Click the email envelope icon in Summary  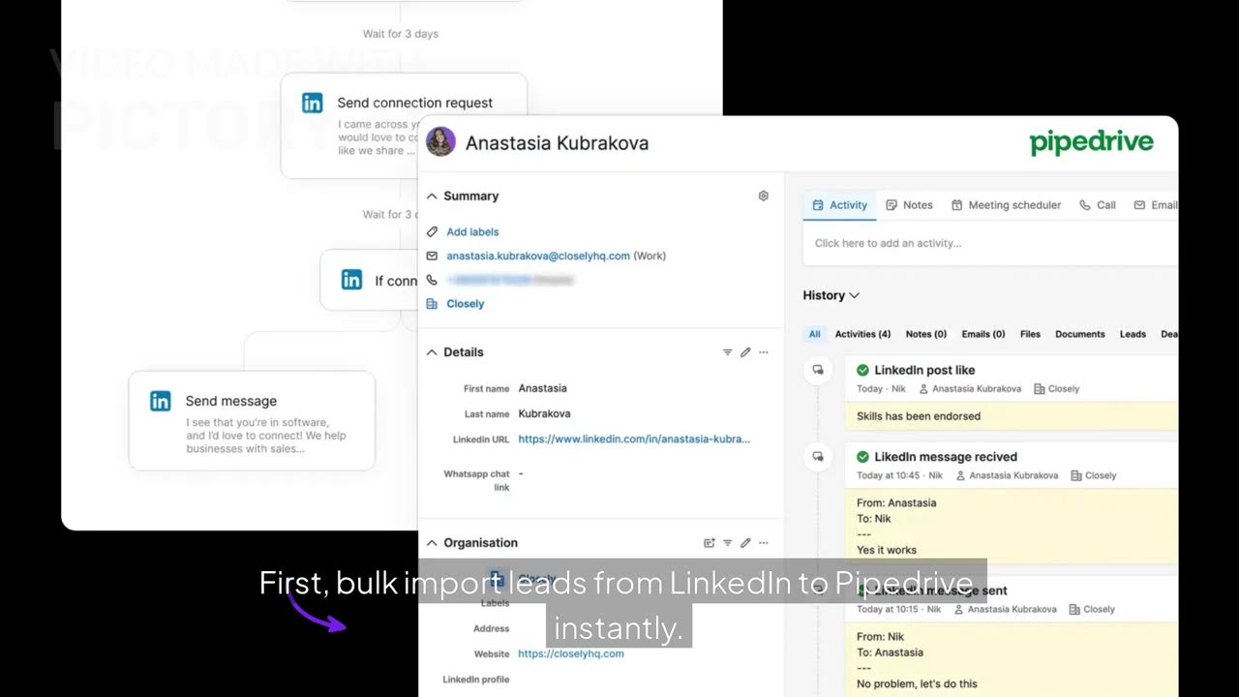click(432, 256)
